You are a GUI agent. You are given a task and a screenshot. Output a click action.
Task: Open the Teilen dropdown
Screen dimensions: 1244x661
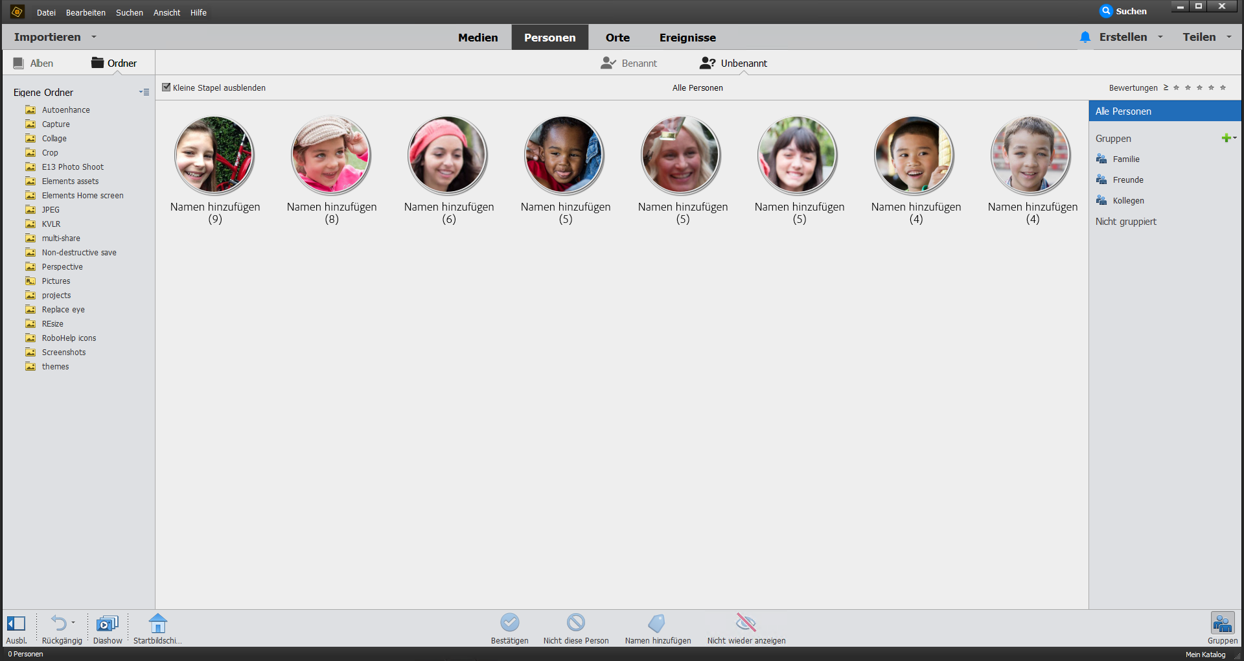[x=1206, y=37]
